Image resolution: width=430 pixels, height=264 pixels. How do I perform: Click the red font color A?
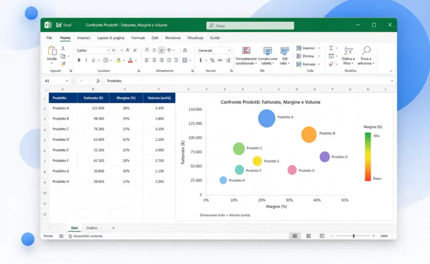[130, 60]
